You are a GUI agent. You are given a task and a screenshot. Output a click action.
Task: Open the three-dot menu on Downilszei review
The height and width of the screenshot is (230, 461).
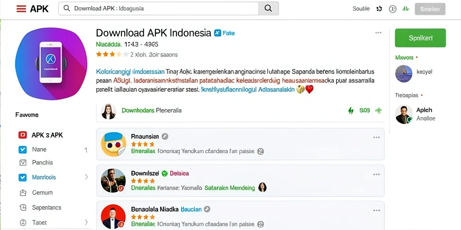(376, 175)
